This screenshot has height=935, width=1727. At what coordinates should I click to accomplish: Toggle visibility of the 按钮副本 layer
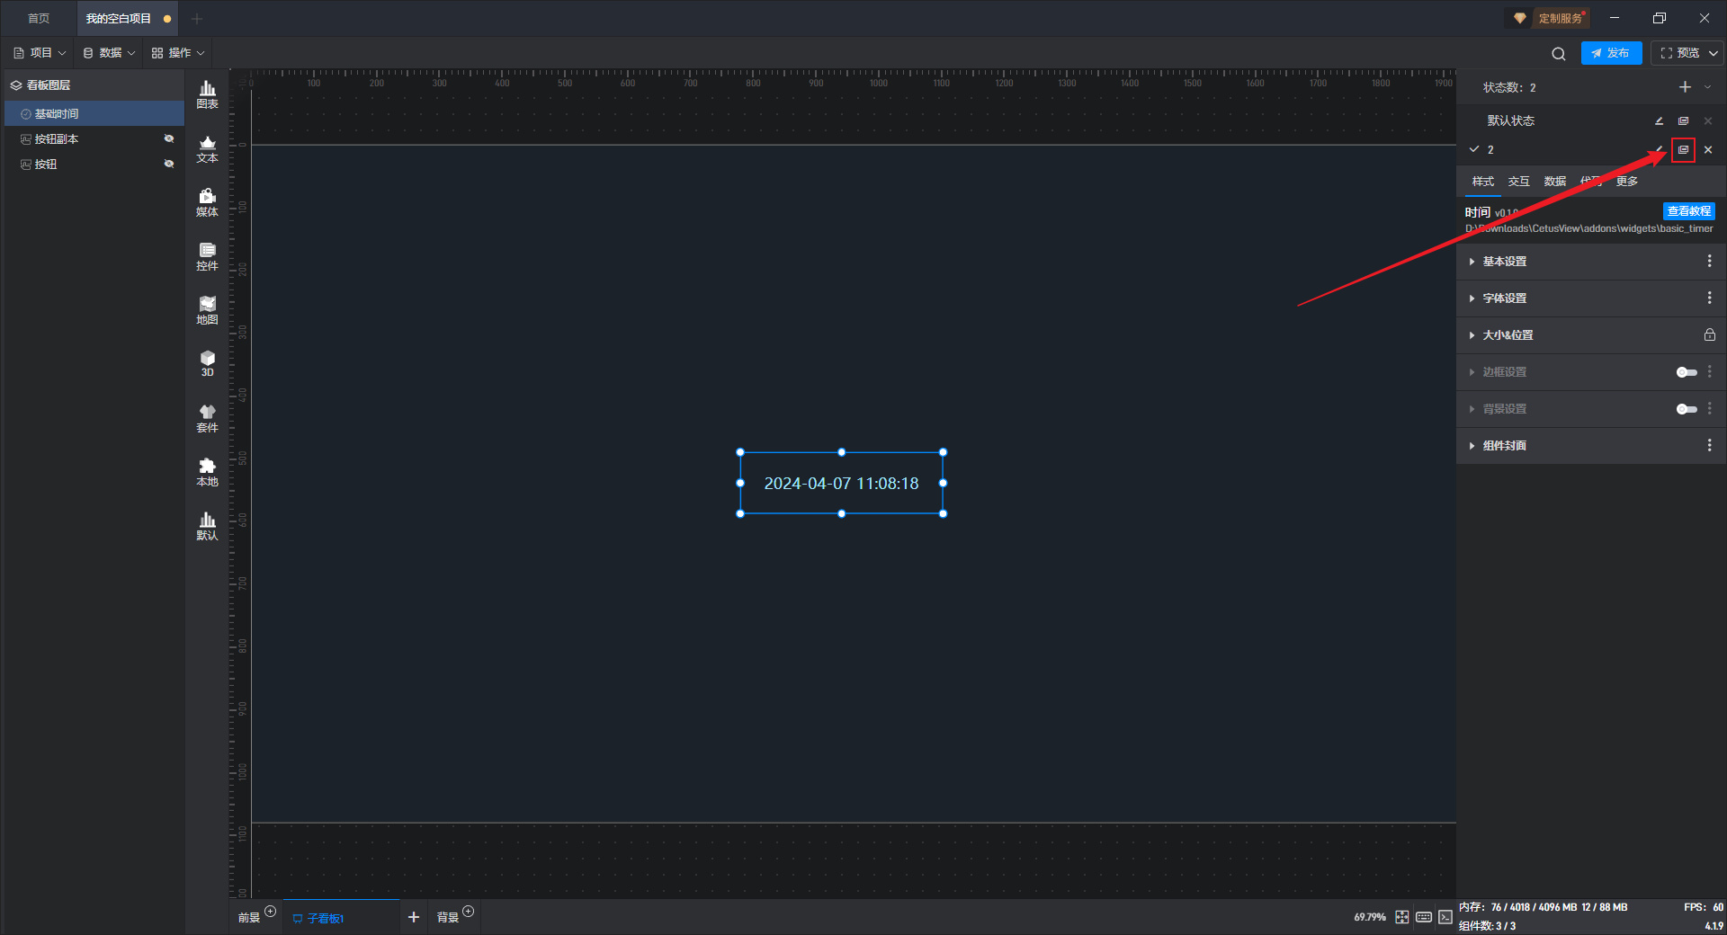pyautogui.click(x=168, y=138)
